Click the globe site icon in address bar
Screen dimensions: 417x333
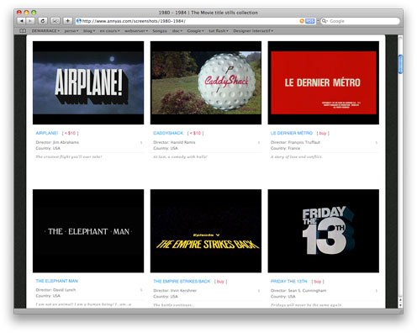coord(79,21)
